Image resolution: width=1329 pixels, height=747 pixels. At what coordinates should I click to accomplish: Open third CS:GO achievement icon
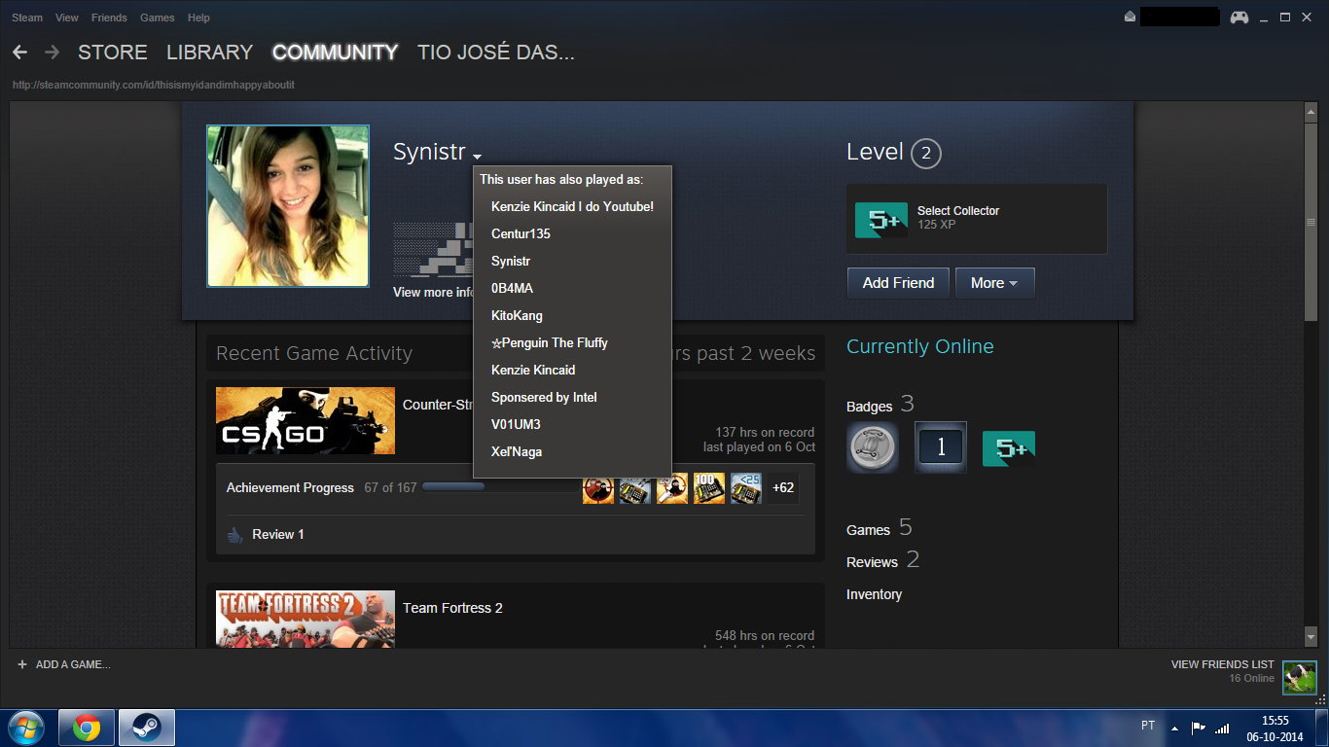672,488
